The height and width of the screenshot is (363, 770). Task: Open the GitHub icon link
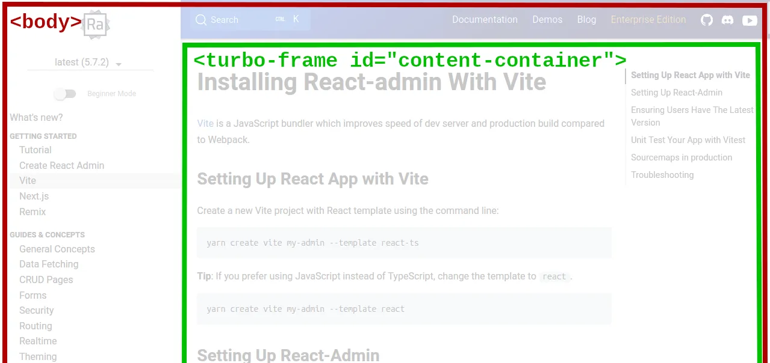pos(707,20)
